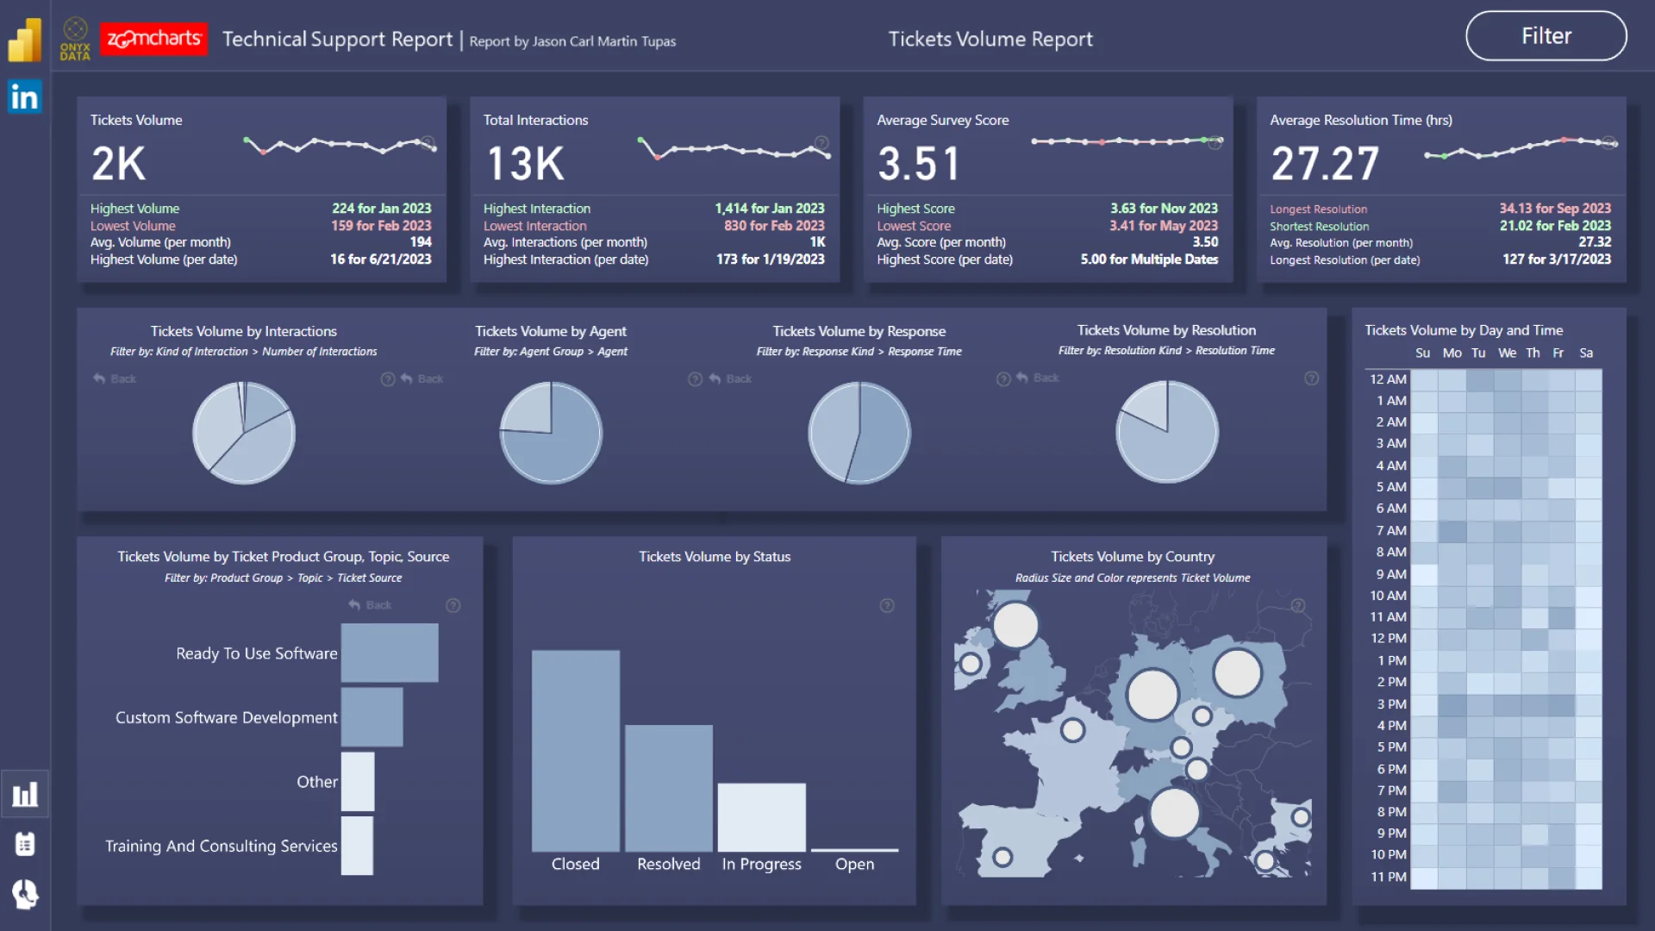
Task: Click help icon on Tickets Volume by Status
Action: (887, 606)
